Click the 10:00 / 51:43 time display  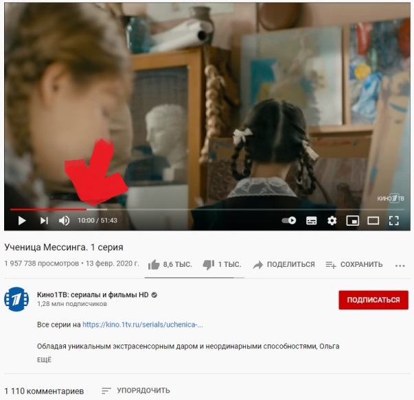pyautogui.click(x=97, y=220)
